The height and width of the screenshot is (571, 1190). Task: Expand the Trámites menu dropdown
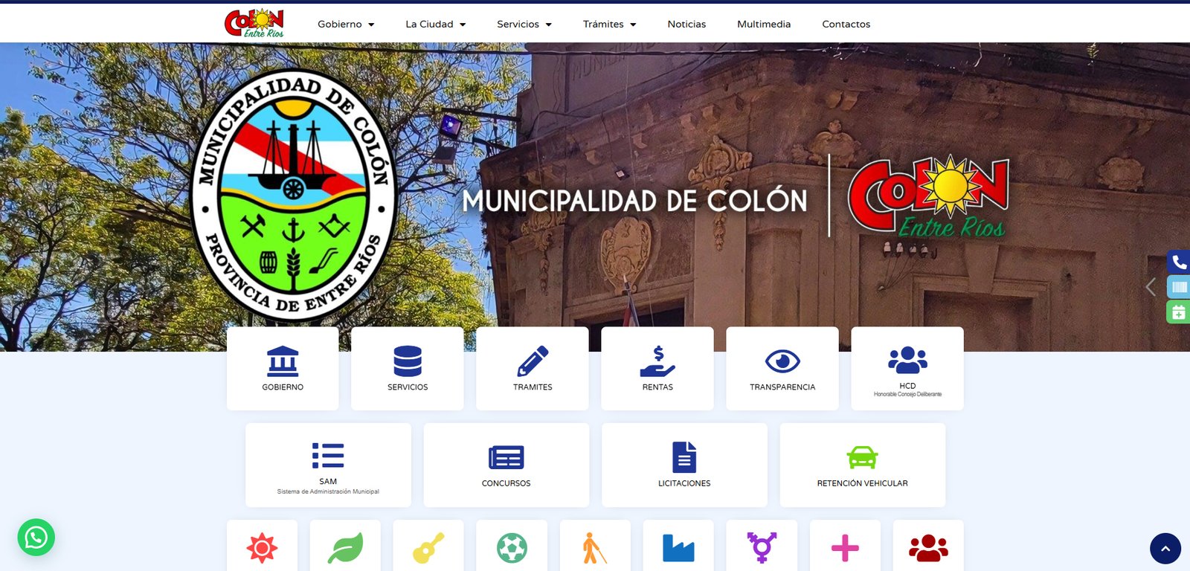pyautogui.click(x=609, y=24)
